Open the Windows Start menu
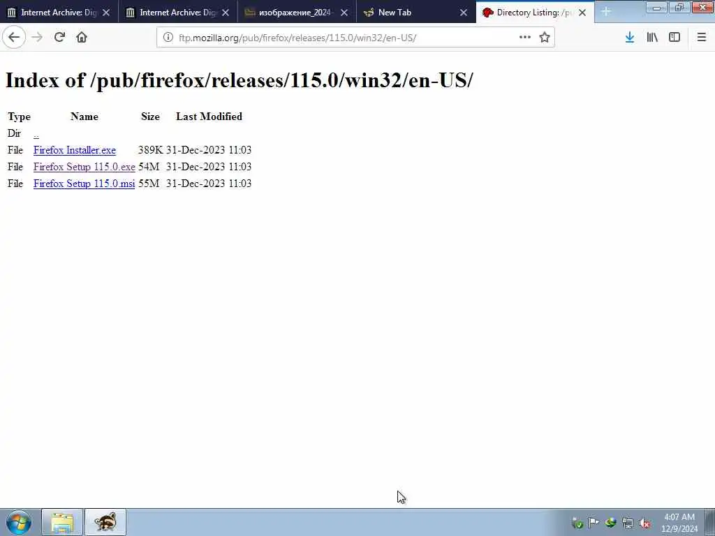The image size is (715, 536). tap(19, 522)
